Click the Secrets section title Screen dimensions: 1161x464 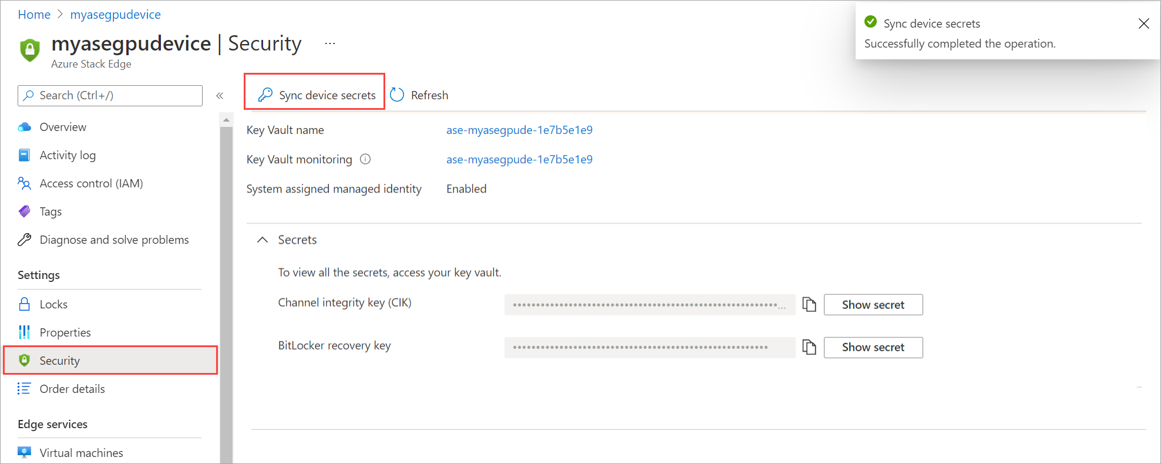(297, 240)
